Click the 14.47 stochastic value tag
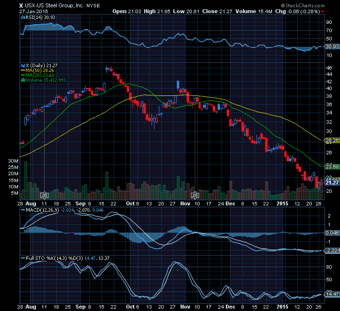The height and width of the screenshot is (311, 340). pyautogui.click(x=332, y=294)
